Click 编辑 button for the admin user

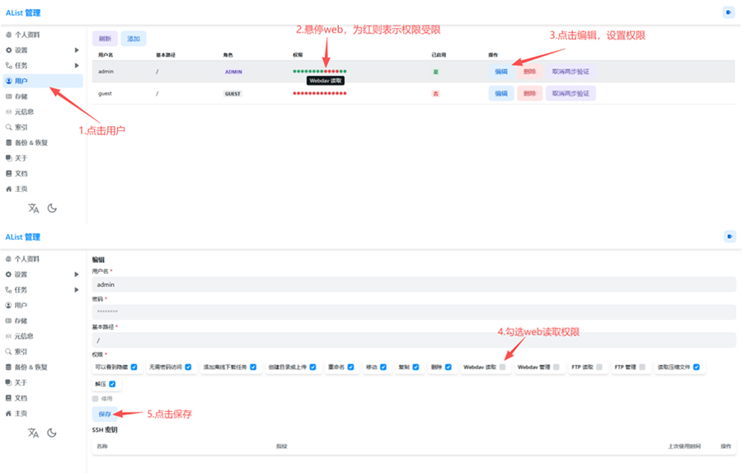(501, 72)
